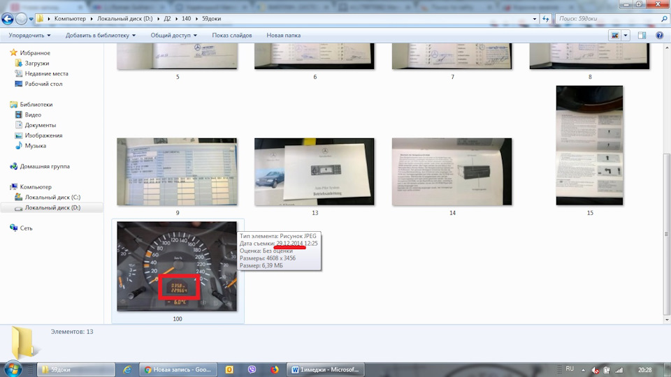The image size is (671, 377).
Task: Open address bar history dropdown arrow
Action: (535, 19)
